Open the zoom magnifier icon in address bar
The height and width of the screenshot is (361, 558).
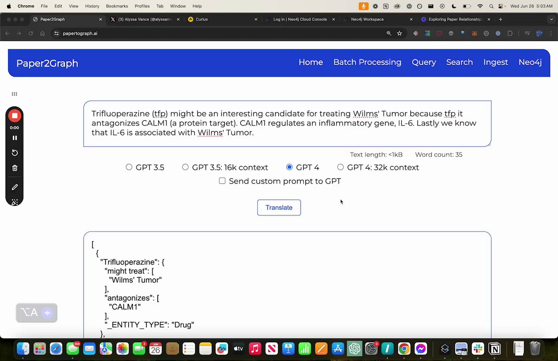tap(389, 33)
